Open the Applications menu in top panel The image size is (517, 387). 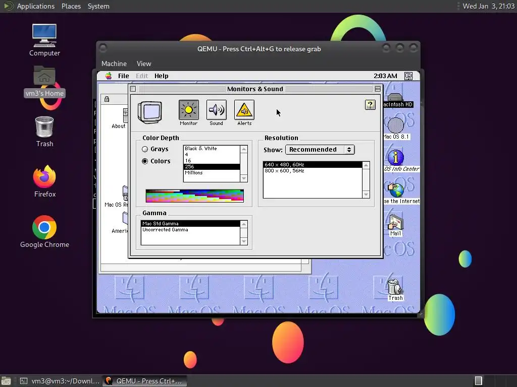pos(36,6)
